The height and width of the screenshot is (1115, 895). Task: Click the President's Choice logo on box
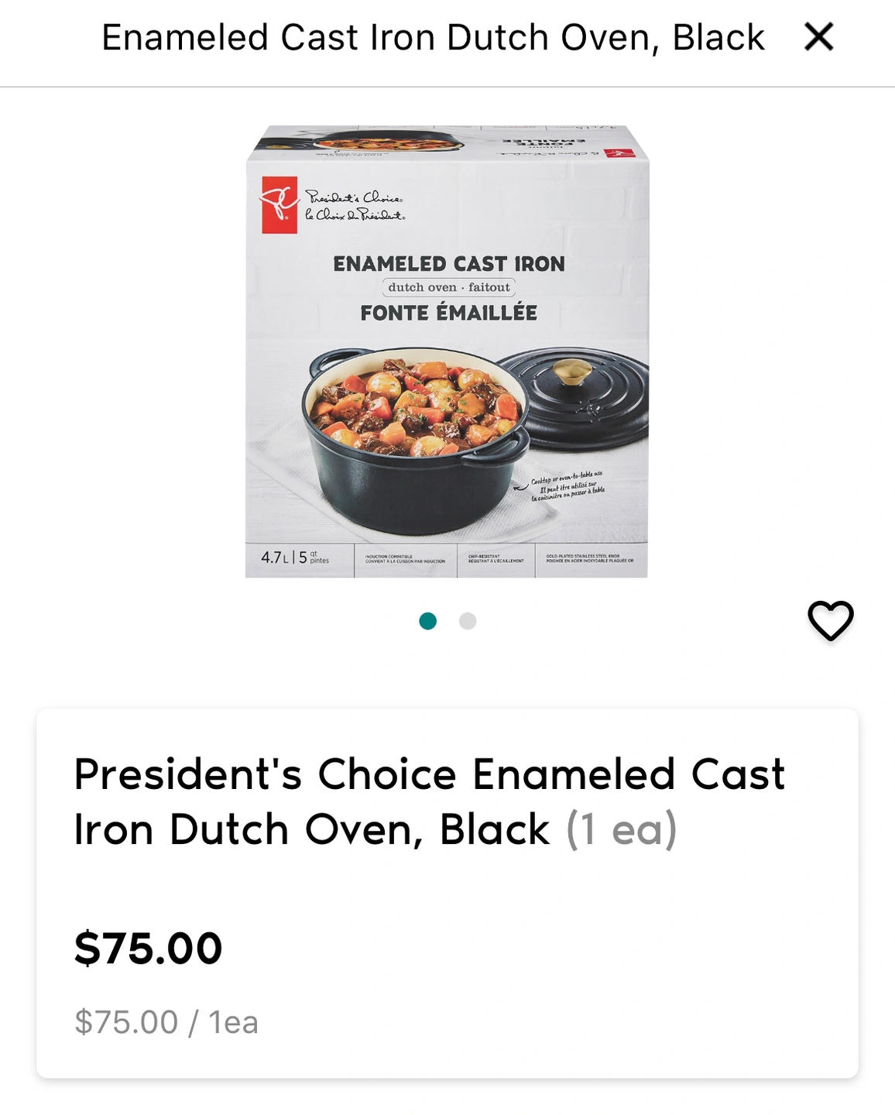point(279,205)
